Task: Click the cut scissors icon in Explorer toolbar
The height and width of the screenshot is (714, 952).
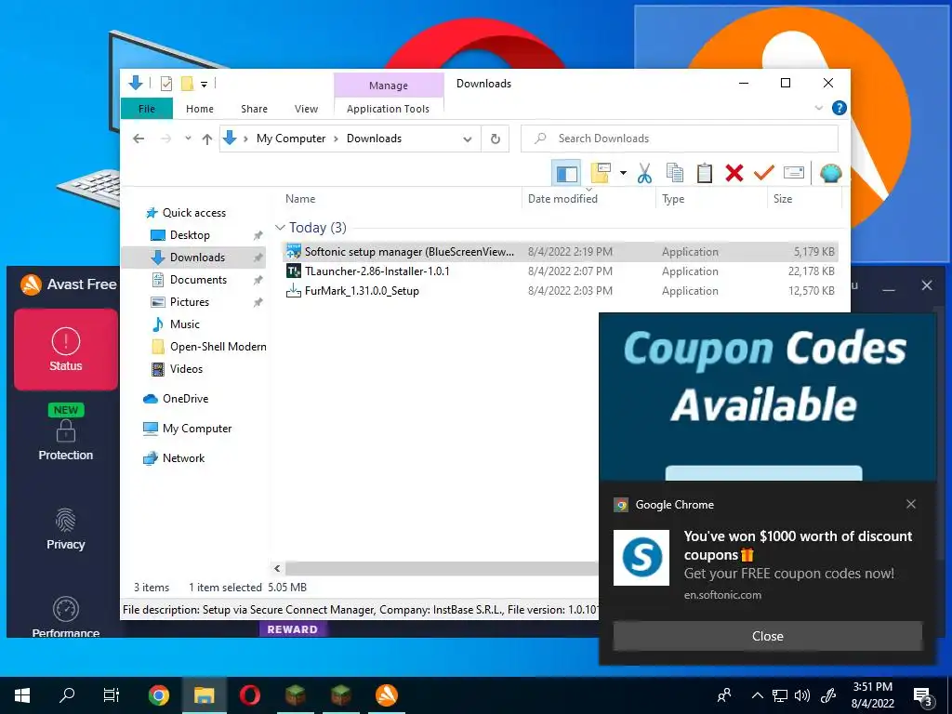Action: coord(644,174)
